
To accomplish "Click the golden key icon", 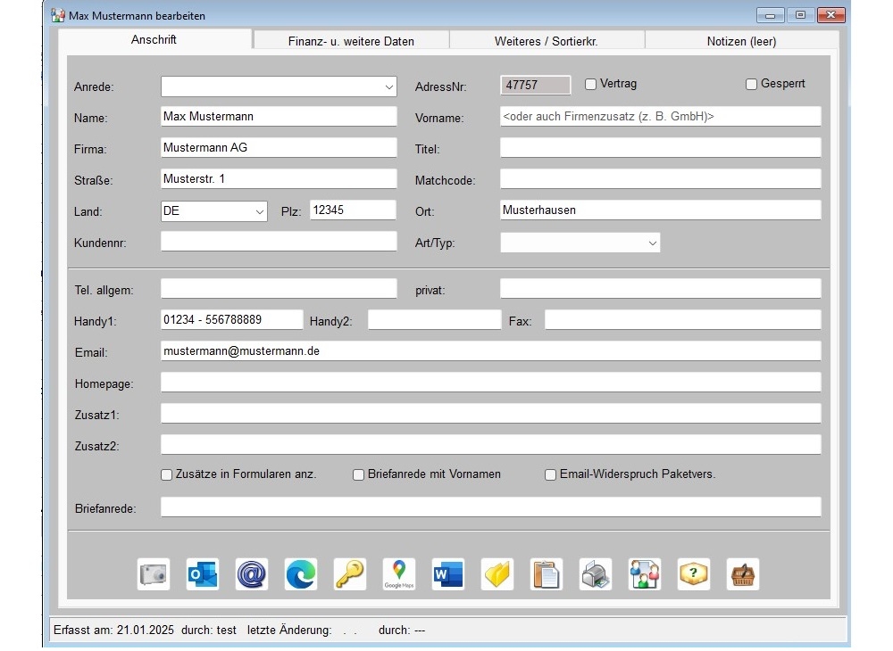I will click(x=350, y=574).
